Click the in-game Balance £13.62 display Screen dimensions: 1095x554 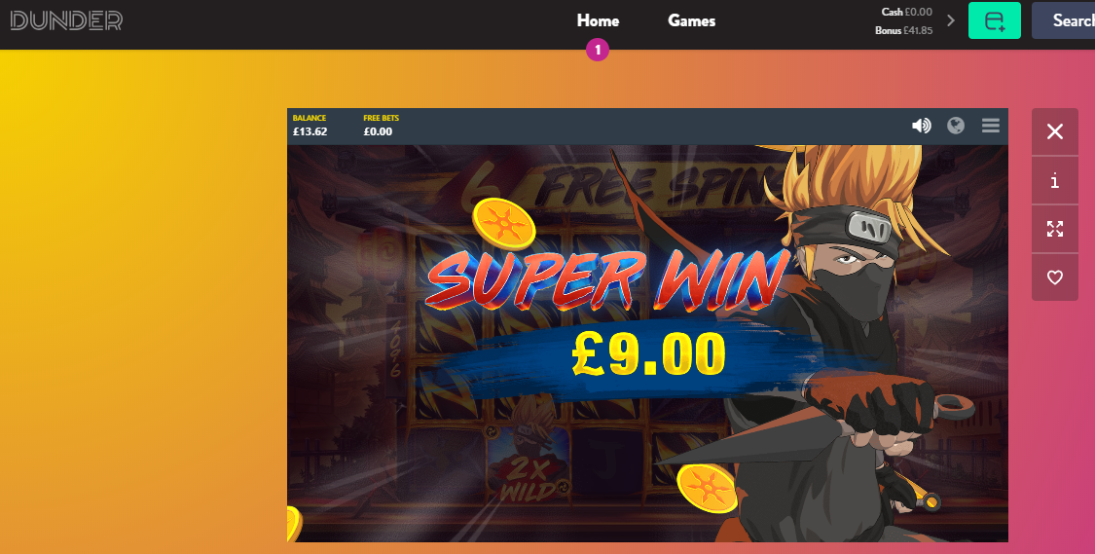[x=310, y=125]
